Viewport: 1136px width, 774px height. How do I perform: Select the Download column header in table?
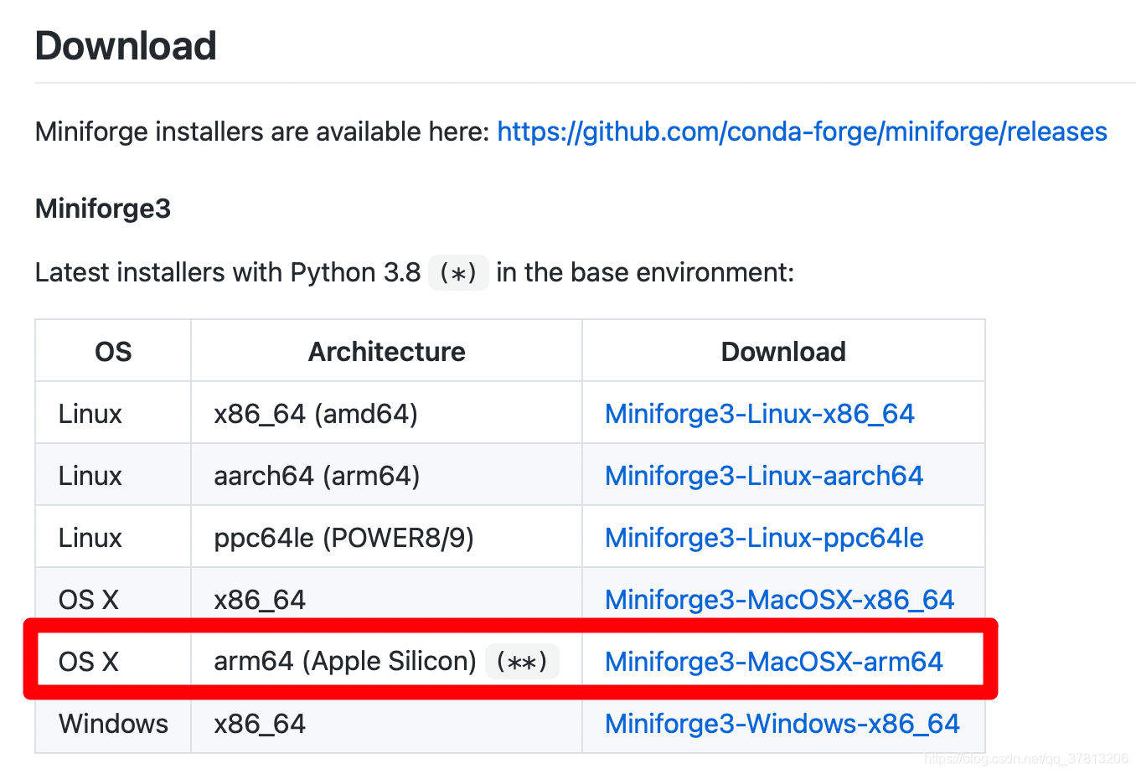(x=783, y=352)
